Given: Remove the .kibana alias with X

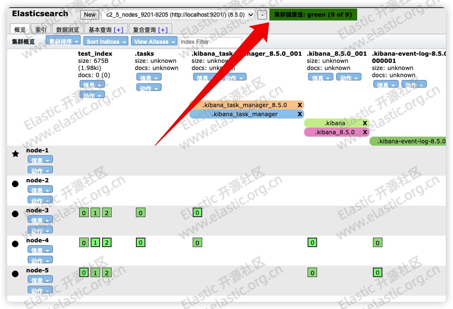Looking at the screenshot, I should [x=365, y=123].
